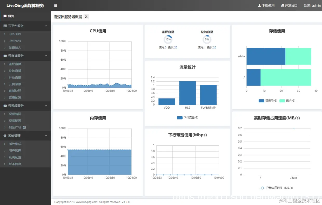
Task: Click the / root remaining storage bar
Action: click(x=286, y=77)
